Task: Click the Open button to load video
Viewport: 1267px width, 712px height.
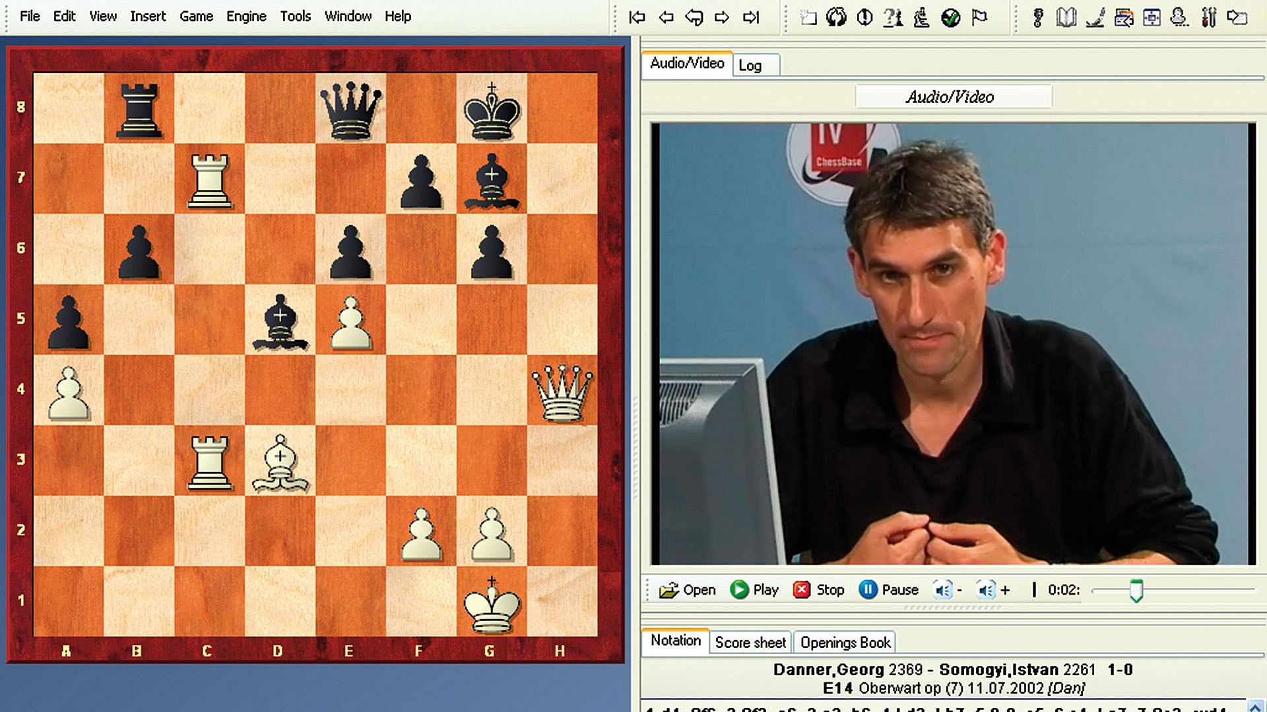Action: pyautogui.click(x=687, y=589)
